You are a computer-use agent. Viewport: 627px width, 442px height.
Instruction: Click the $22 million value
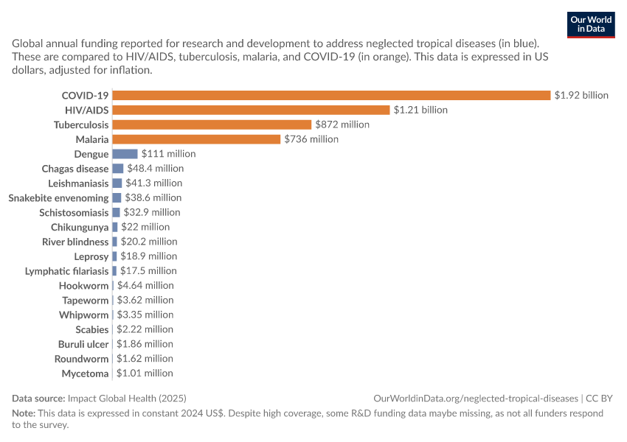(145, 227)
